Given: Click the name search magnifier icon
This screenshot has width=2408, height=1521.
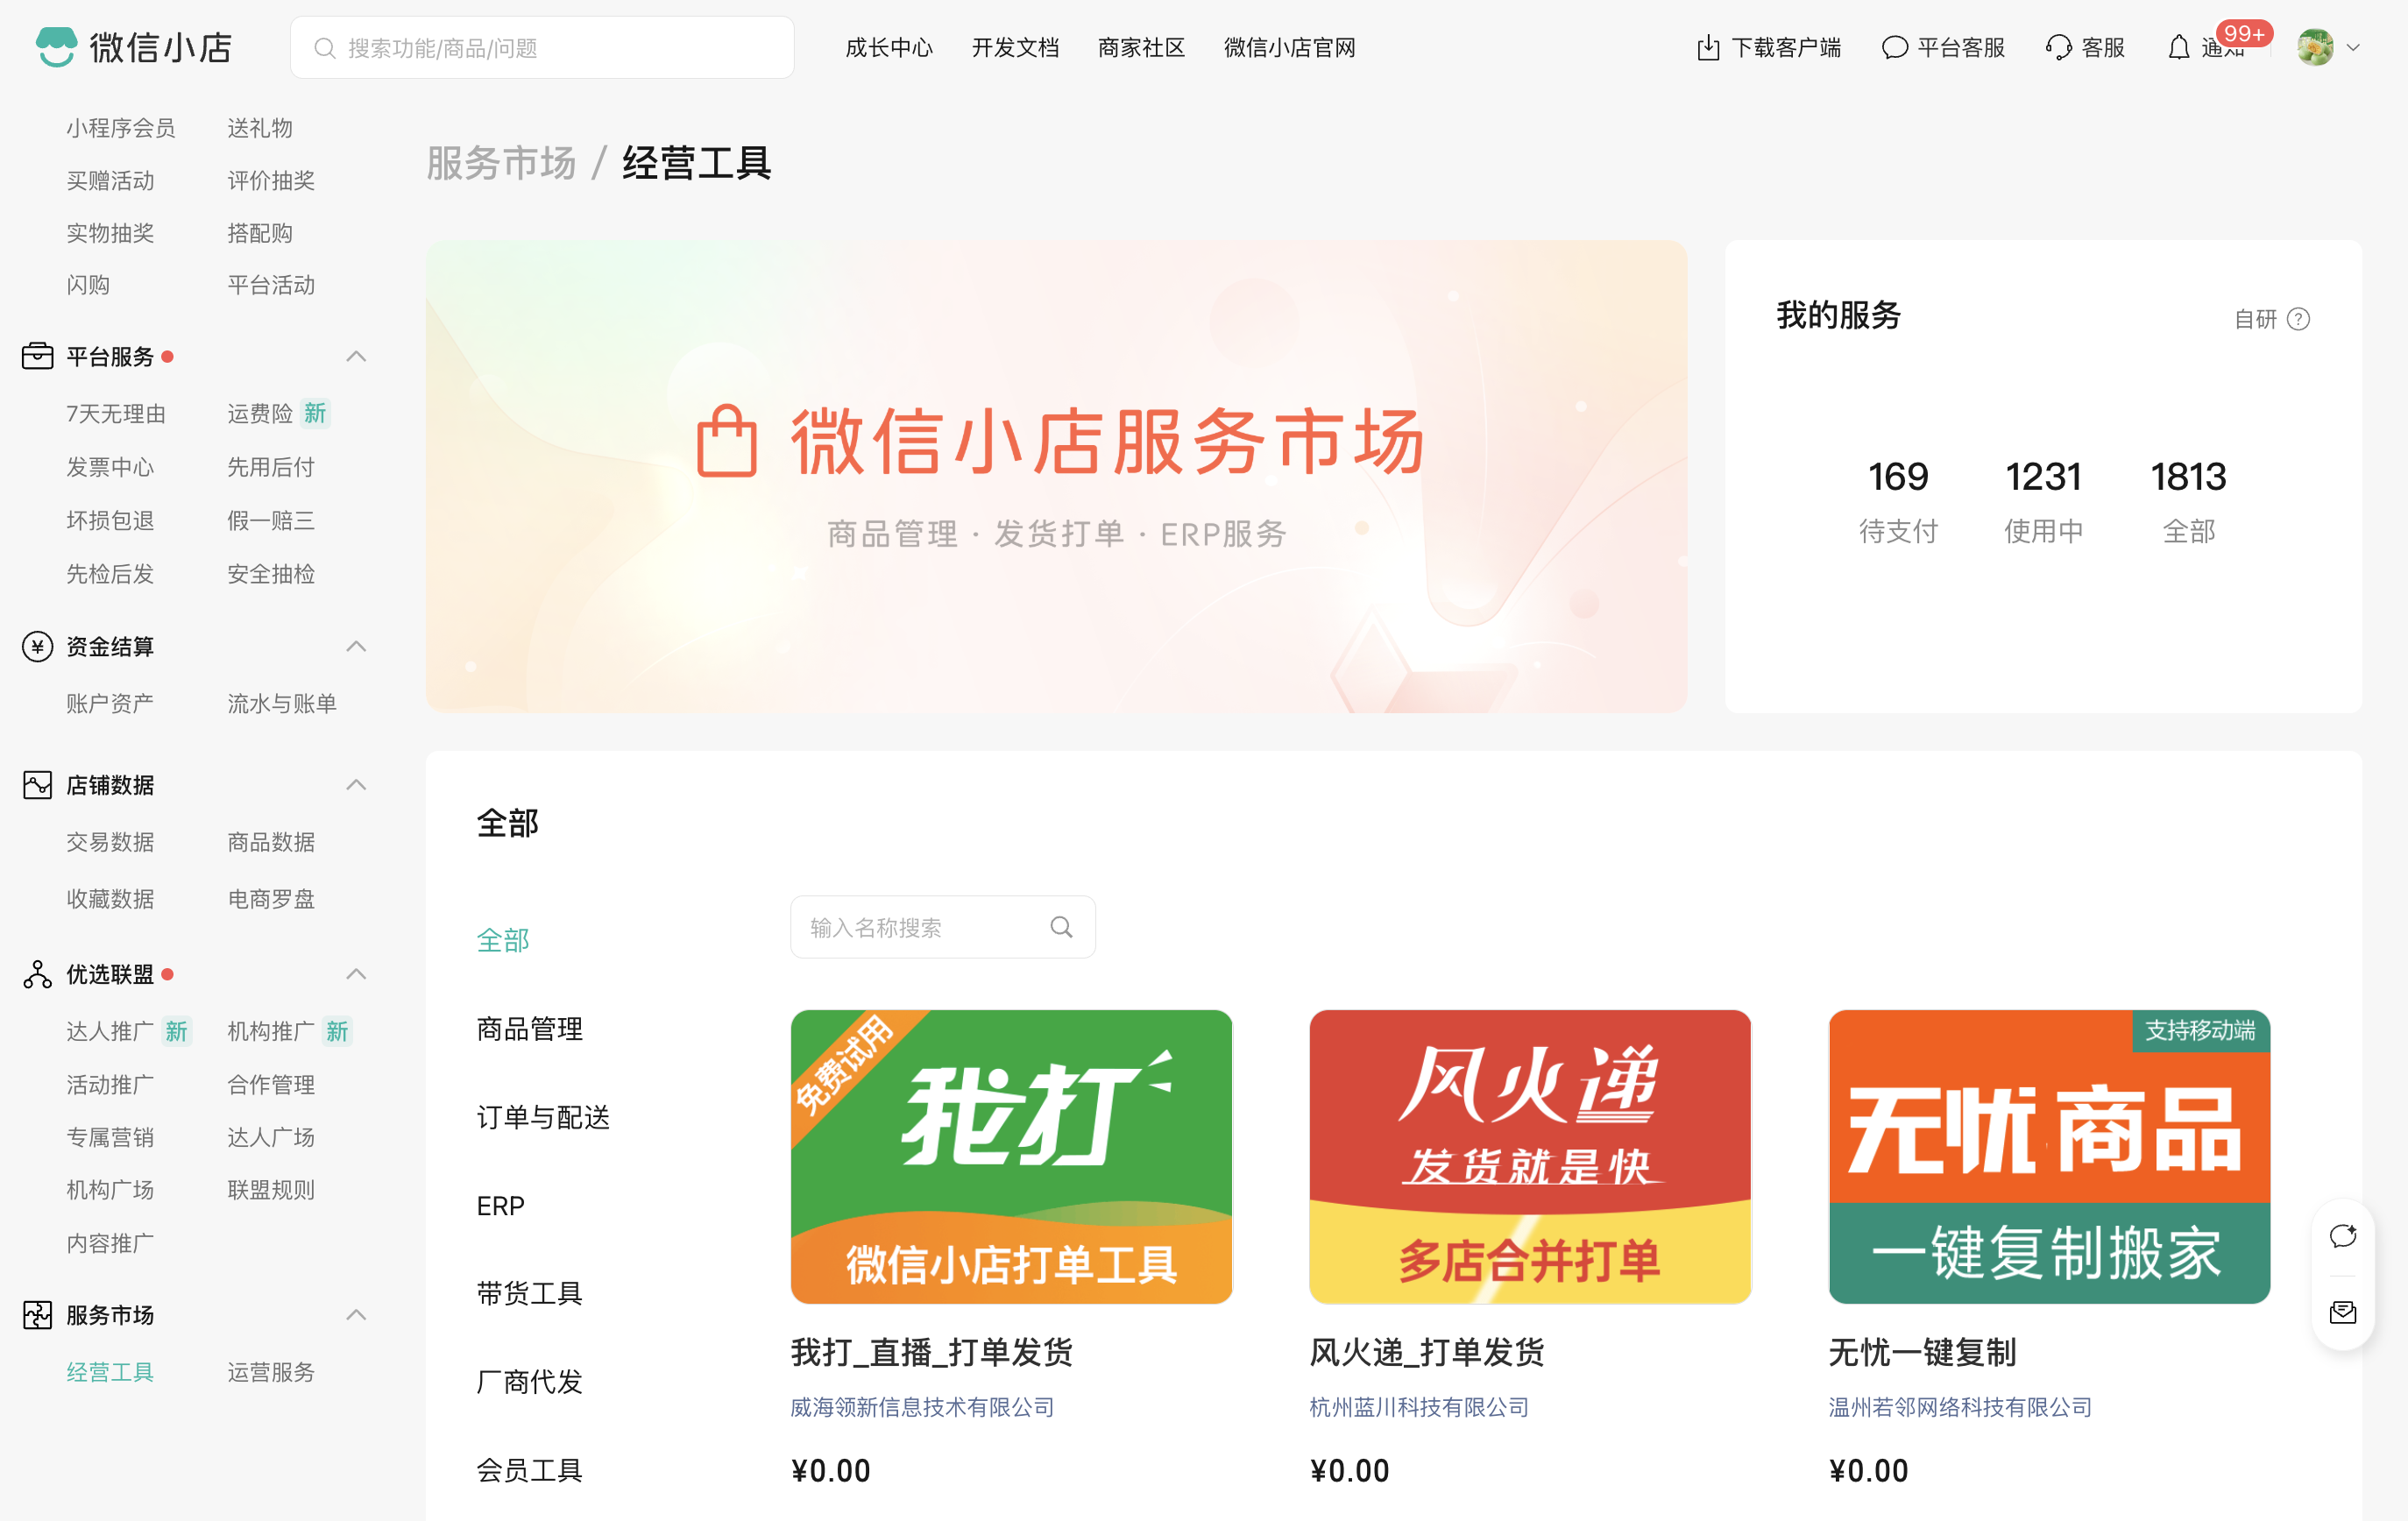Looking at the screenshot, I should [x=1061, y=927].
